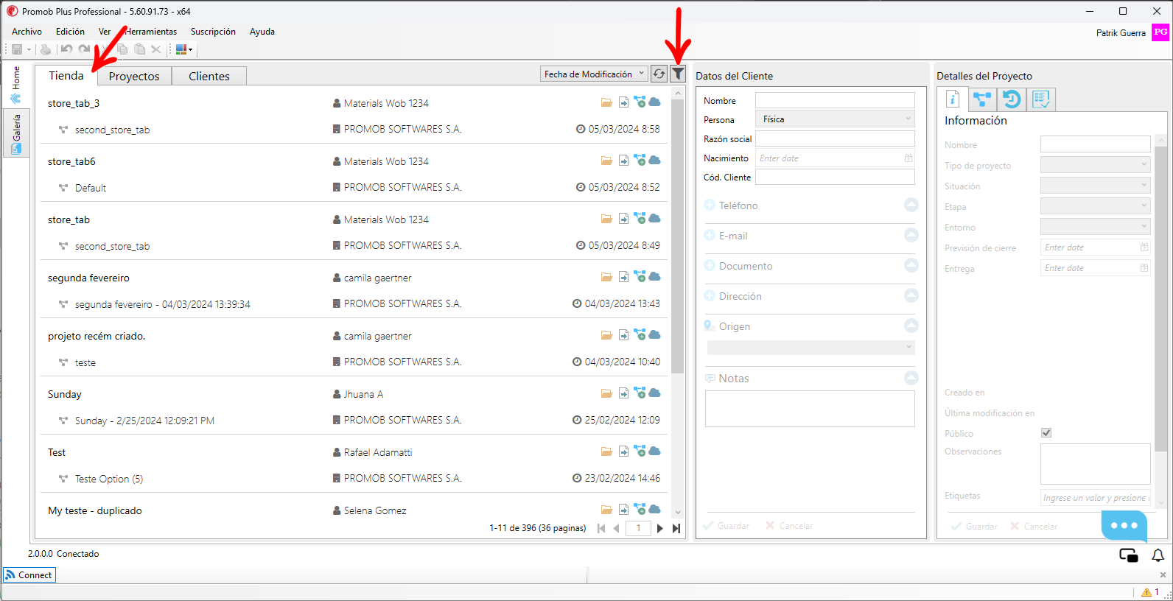Click the cloud icon for store_tab_3
The image size is (1173, 601).
click(x=654, y=102)
